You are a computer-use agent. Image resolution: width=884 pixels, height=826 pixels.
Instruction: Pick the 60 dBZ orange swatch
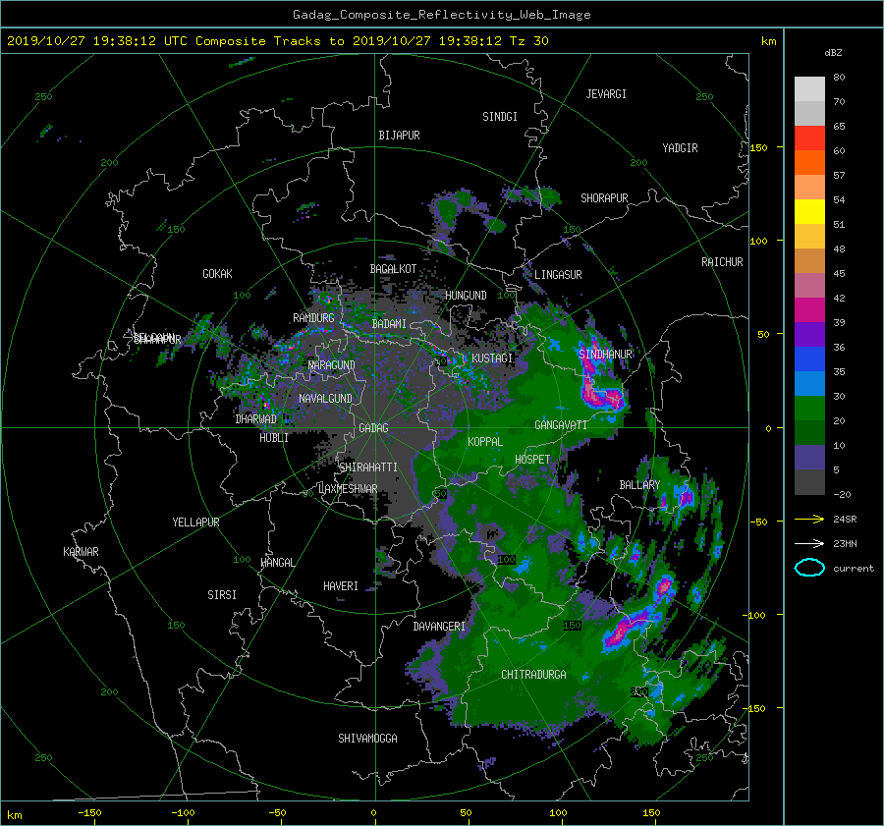(809, 162)
